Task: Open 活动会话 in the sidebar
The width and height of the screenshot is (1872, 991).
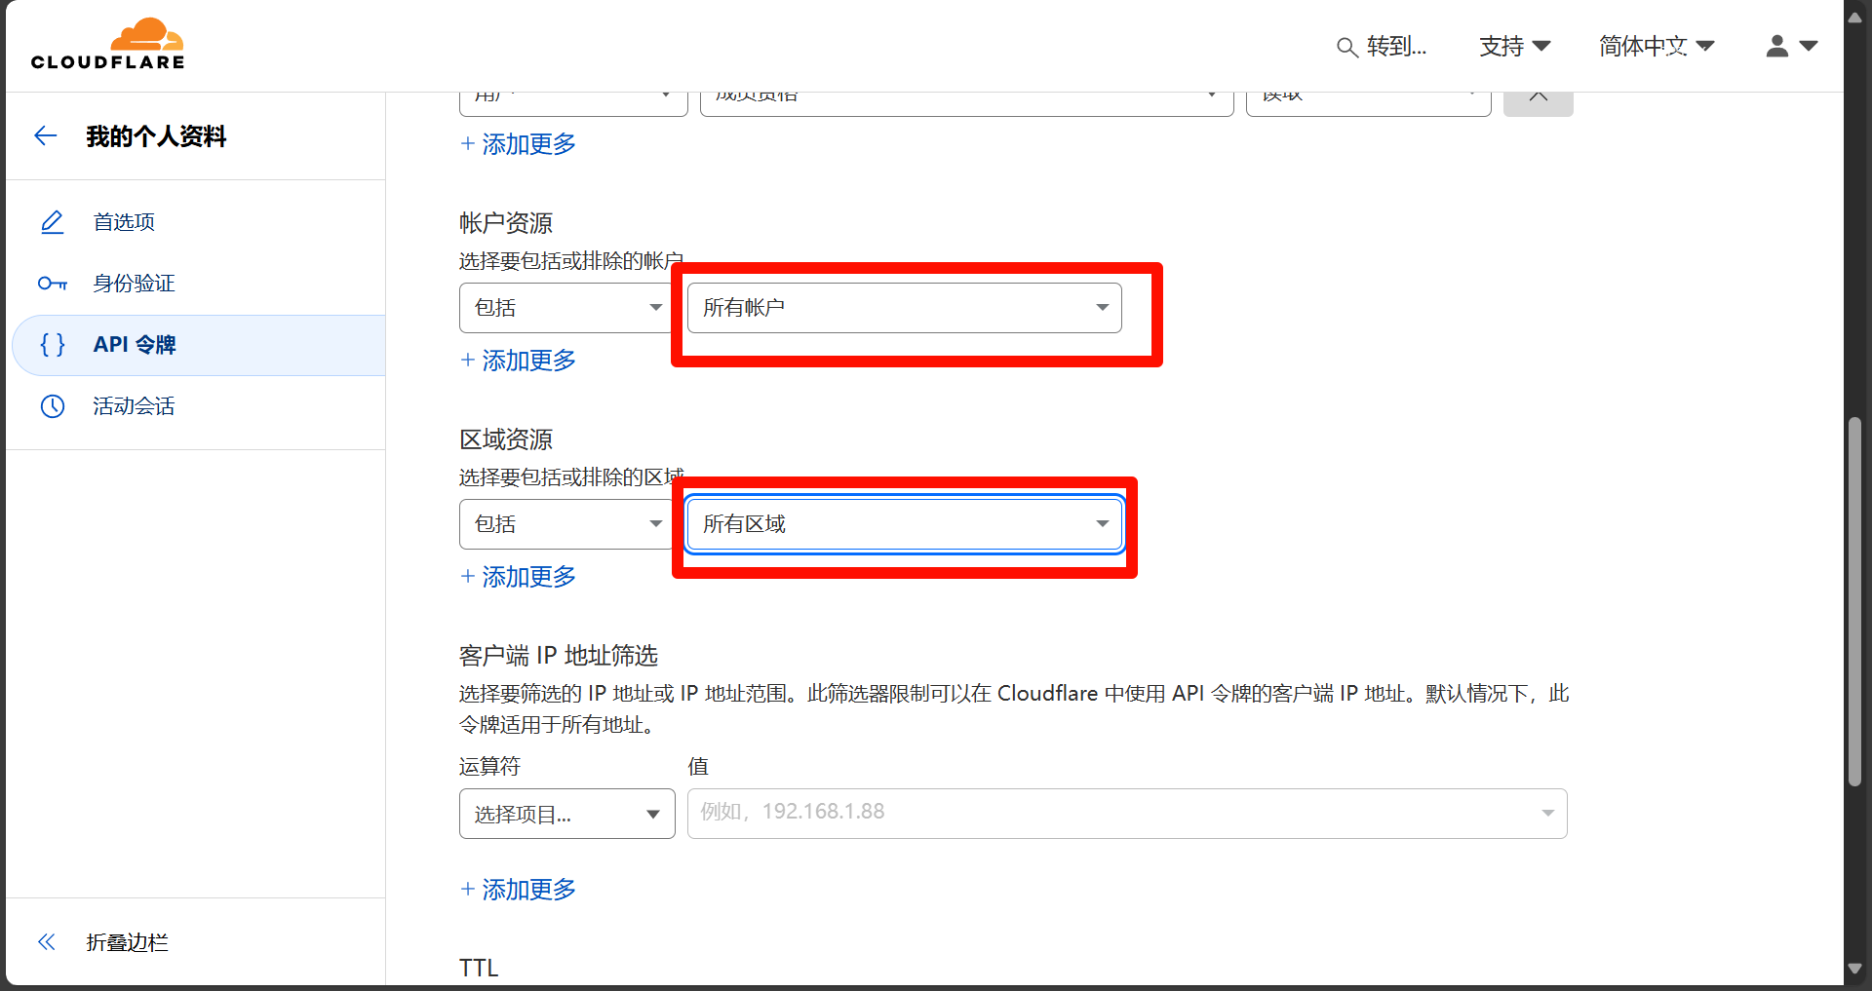Action: point(198,406)
